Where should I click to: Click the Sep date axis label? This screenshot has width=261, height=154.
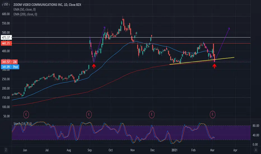[90, 150]
